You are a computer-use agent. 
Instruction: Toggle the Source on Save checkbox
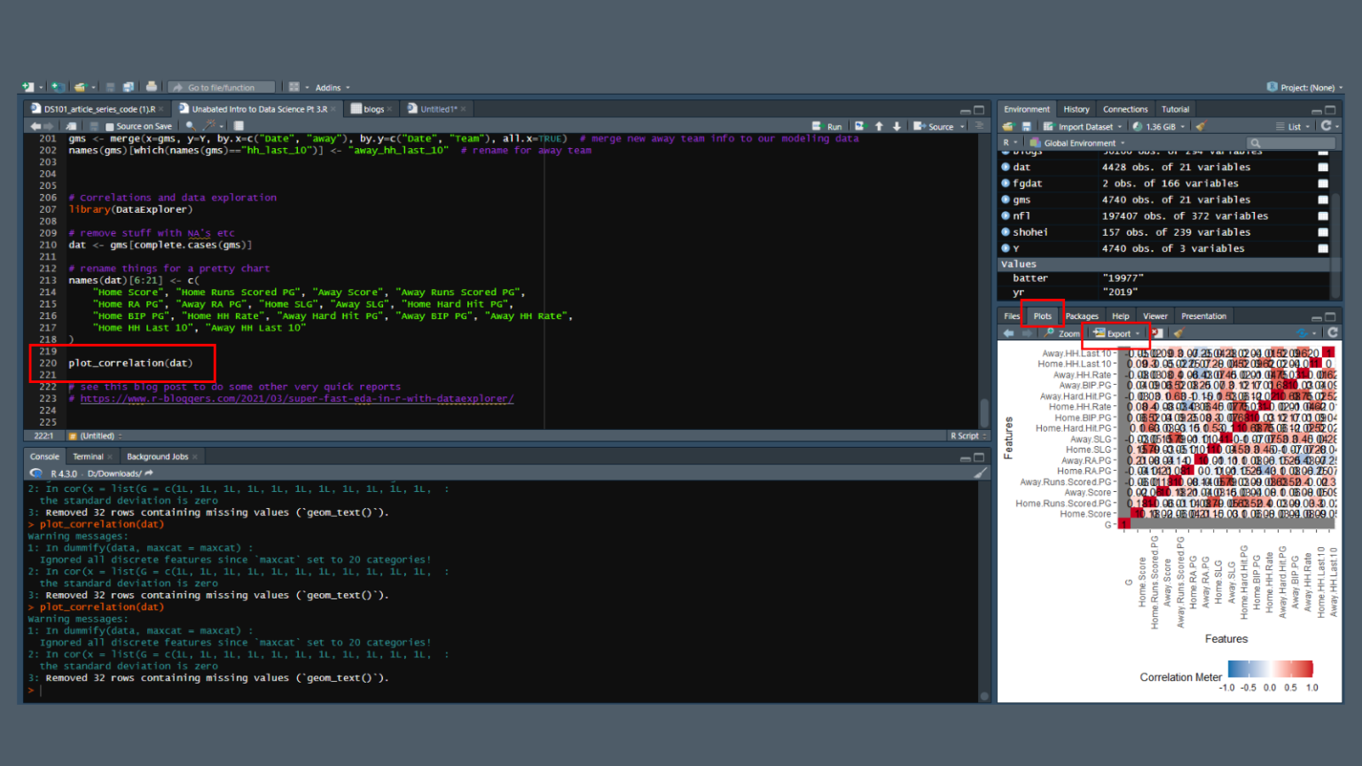[x=110, y=127]
